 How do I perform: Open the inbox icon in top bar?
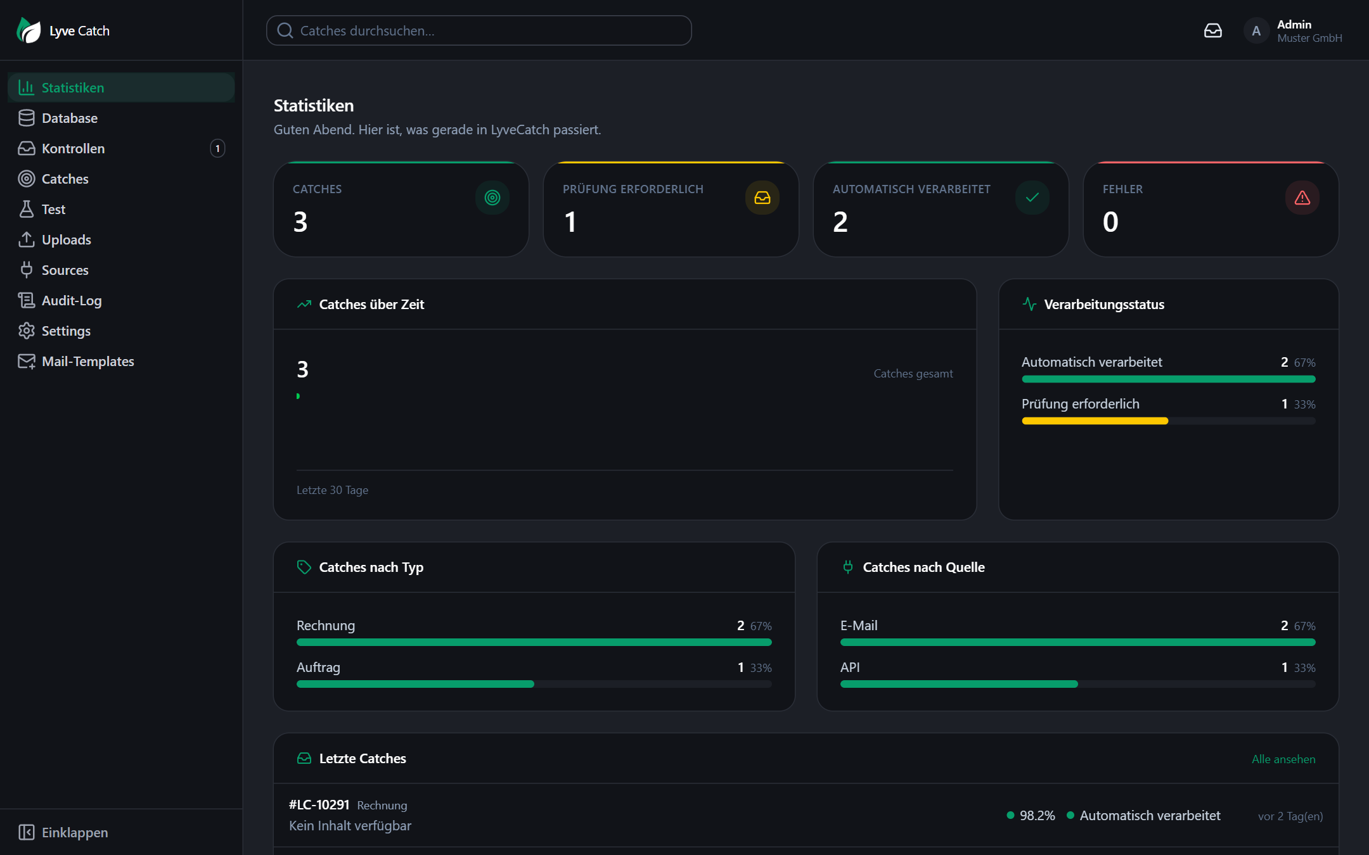pos(1212,30)
